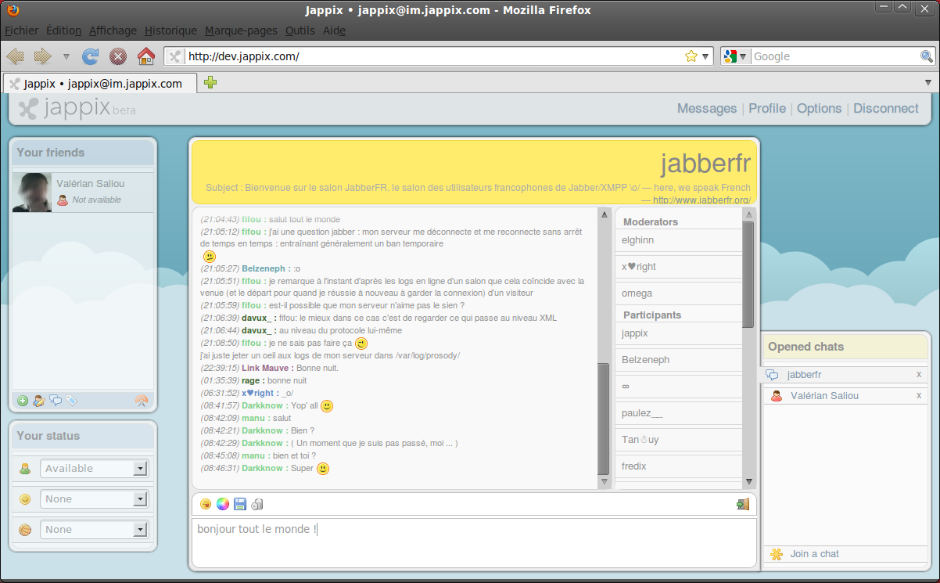Click the chat bubbles icon in friends panel

56,401
